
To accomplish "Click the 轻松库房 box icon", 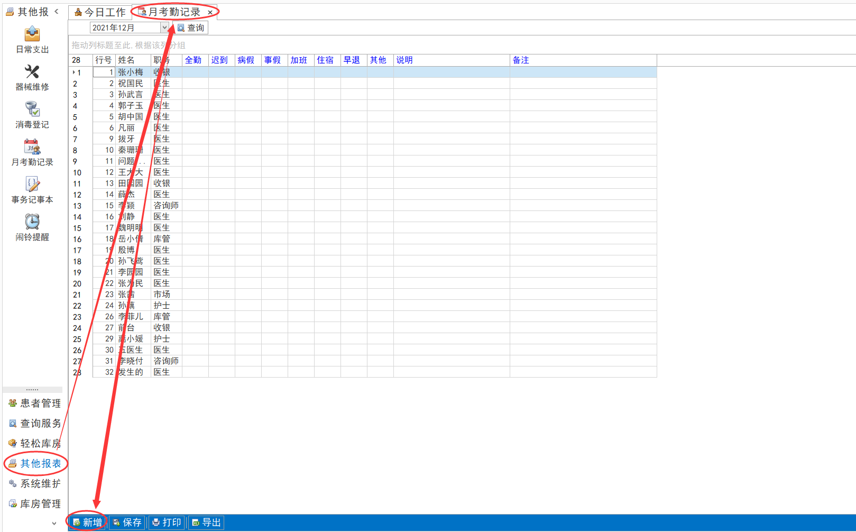I will (13, 444).
